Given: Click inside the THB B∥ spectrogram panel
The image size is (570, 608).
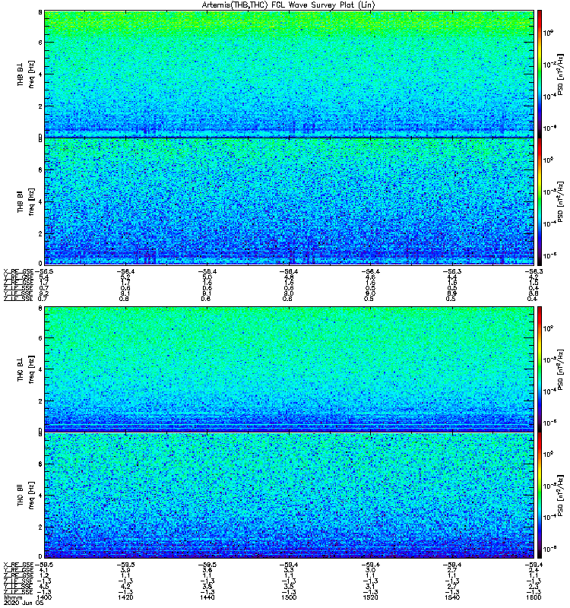Looking at the screenshot, I should [289, 201].
